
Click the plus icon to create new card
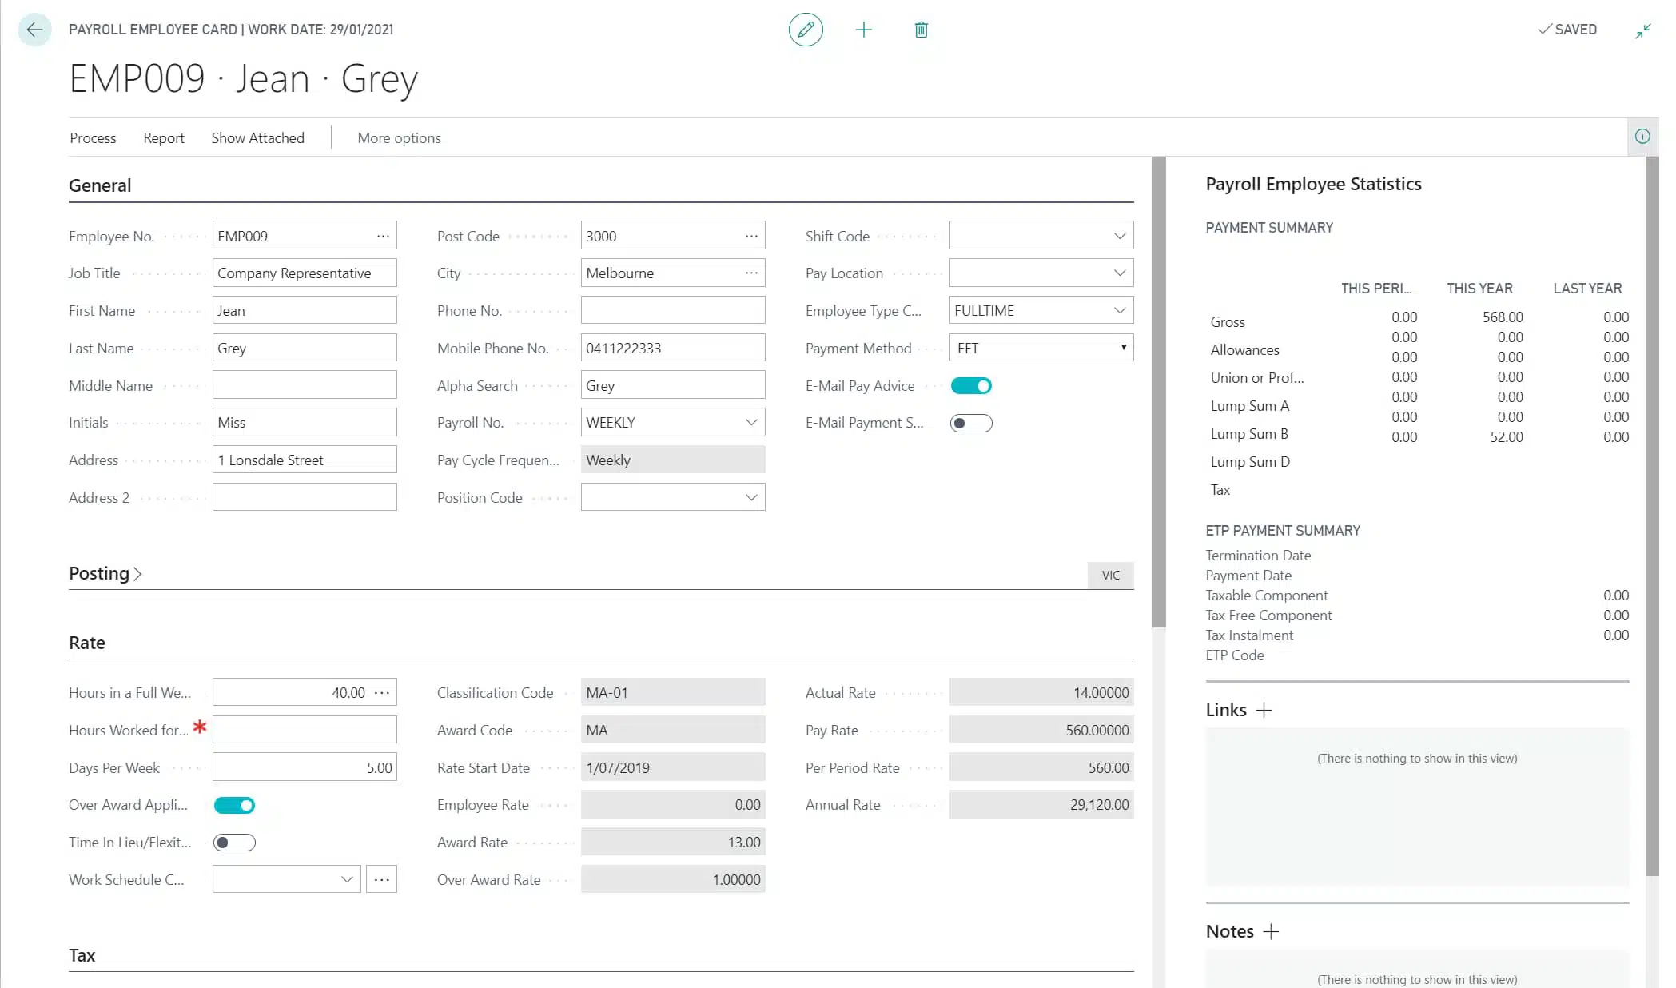click(864, 30)
